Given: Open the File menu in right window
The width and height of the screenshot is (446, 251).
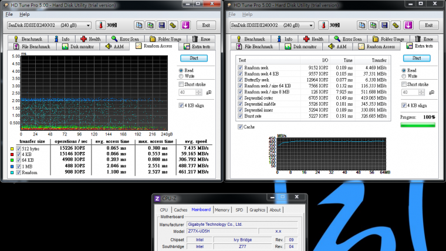Looking at the screenshot, I should [x=232, y=14].
